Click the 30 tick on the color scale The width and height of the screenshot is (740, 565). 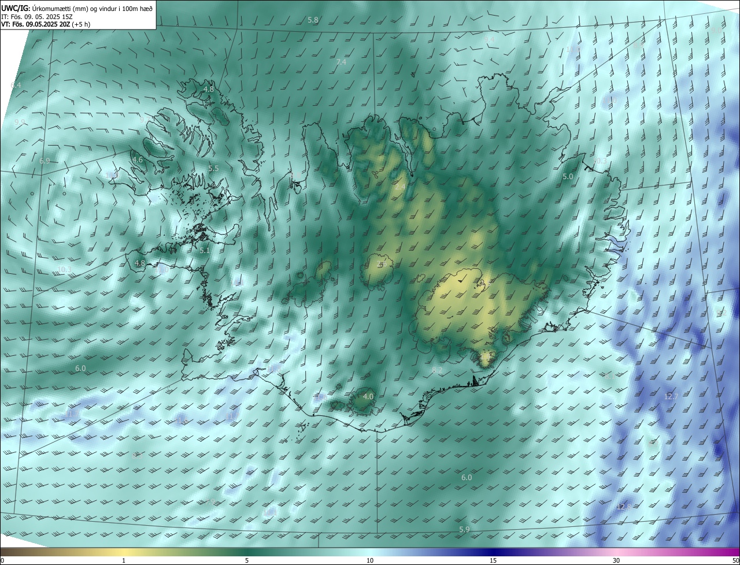tap(616, 560)
